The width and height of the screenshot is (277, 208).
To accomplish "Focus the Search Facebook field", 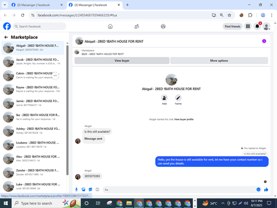I will coord(39,27).
